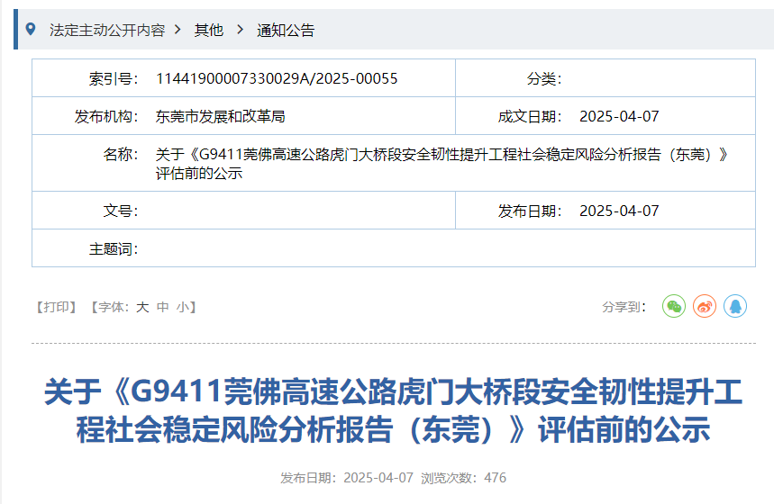
Task: Click chevron arrow after 其他
Action: click(240, 30)
